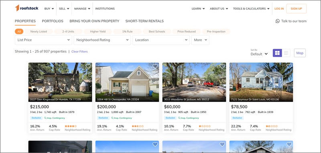
Task: Expand the Buy menu
Action: tap(49, 8)
